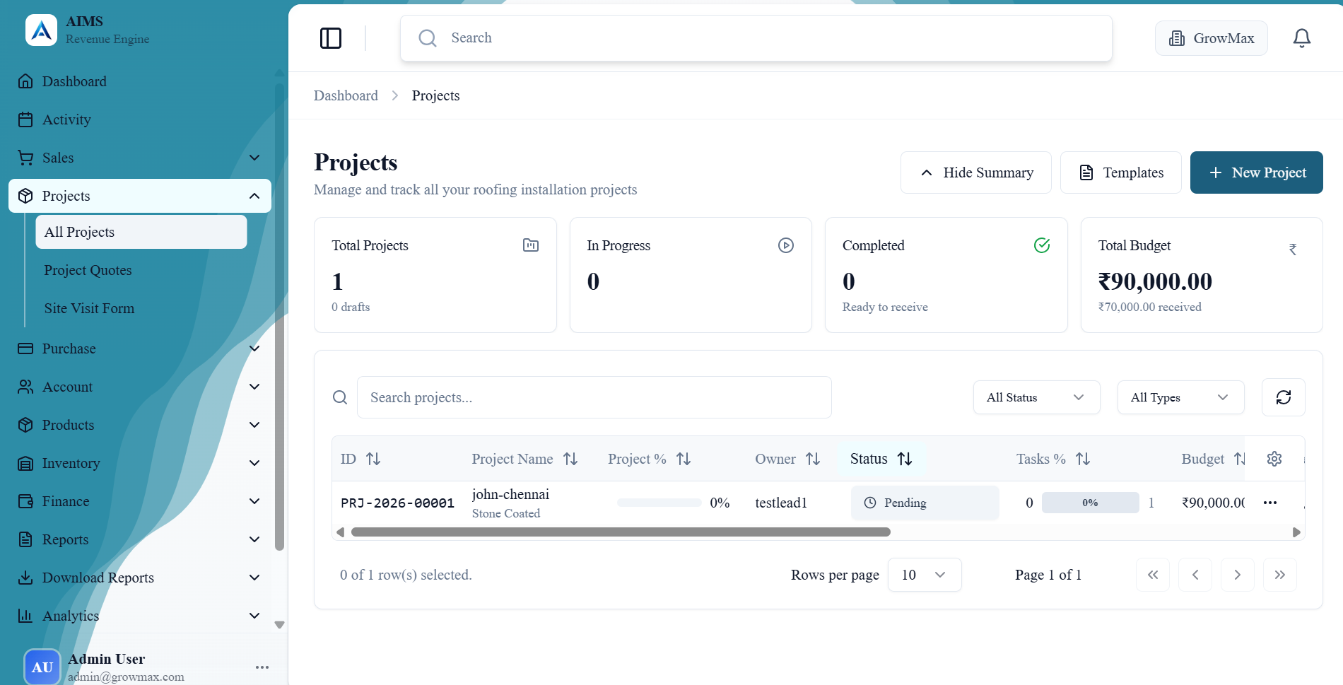This screenshot has height=685, width=1343.
Task: Change rows per page dropdown
Action: (924, 575)
